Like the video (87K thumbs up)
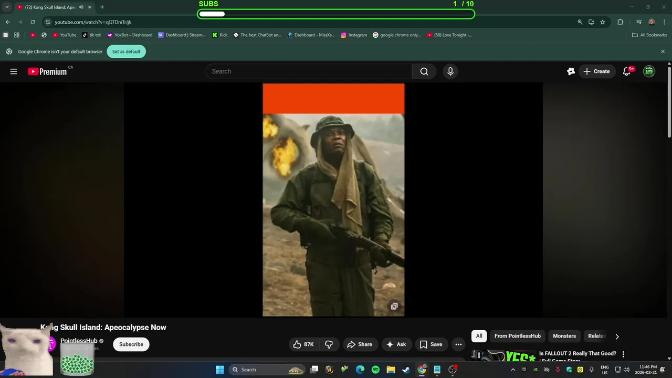This screenshot has width=672, height=378. (303, 344)
